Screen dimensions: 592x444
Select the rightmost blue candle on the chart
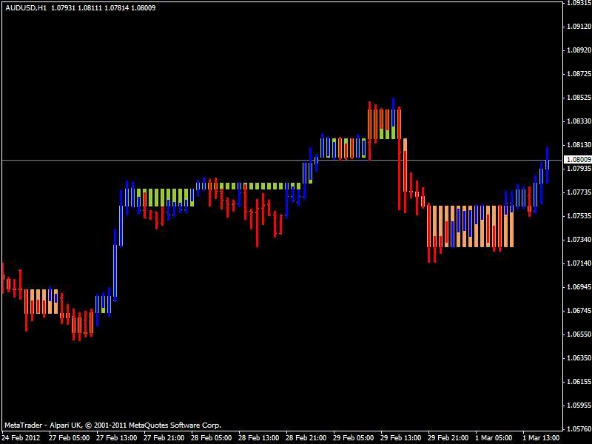(548, 166)
